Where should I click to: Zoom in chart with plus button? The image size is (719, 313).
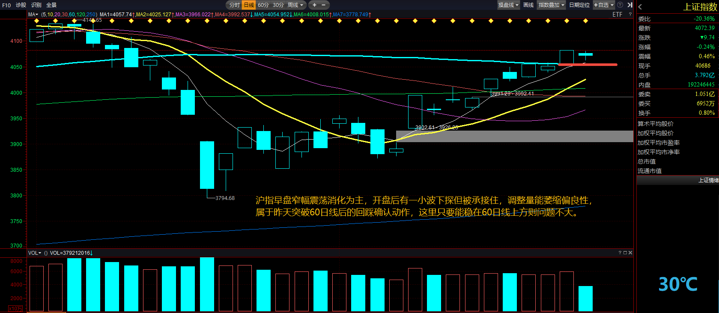(314, 5)
